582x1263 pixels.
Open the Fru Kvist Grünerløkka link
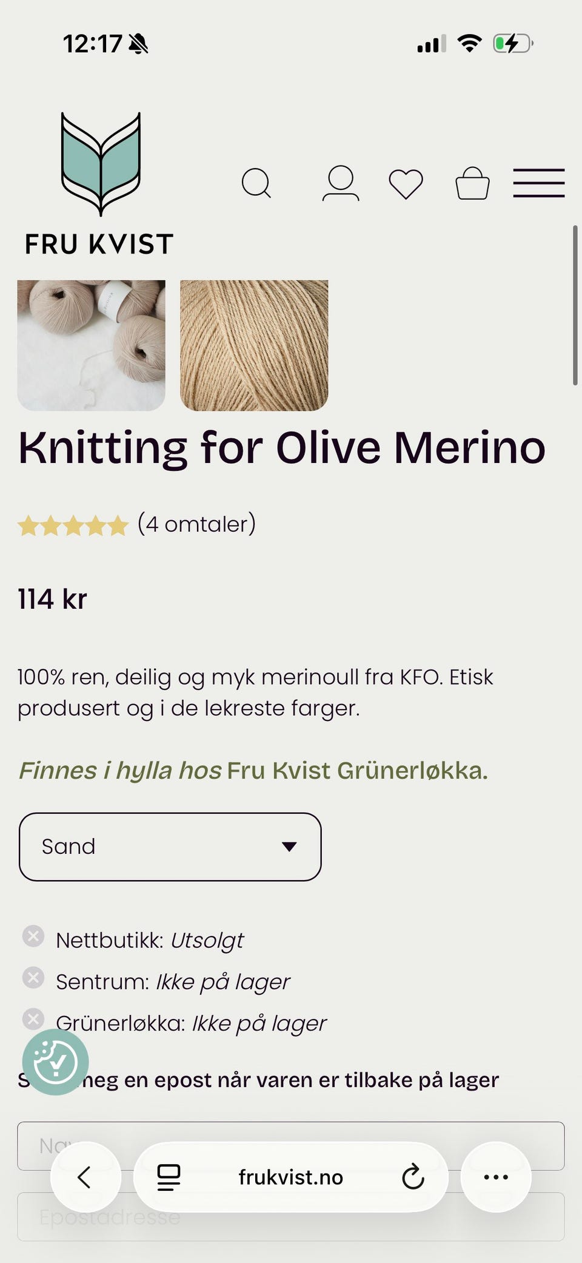(357, 770)
